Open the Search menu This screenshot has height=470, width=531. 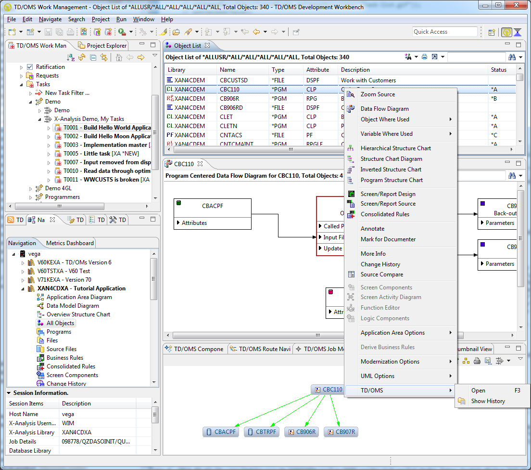tap(77, 19)
